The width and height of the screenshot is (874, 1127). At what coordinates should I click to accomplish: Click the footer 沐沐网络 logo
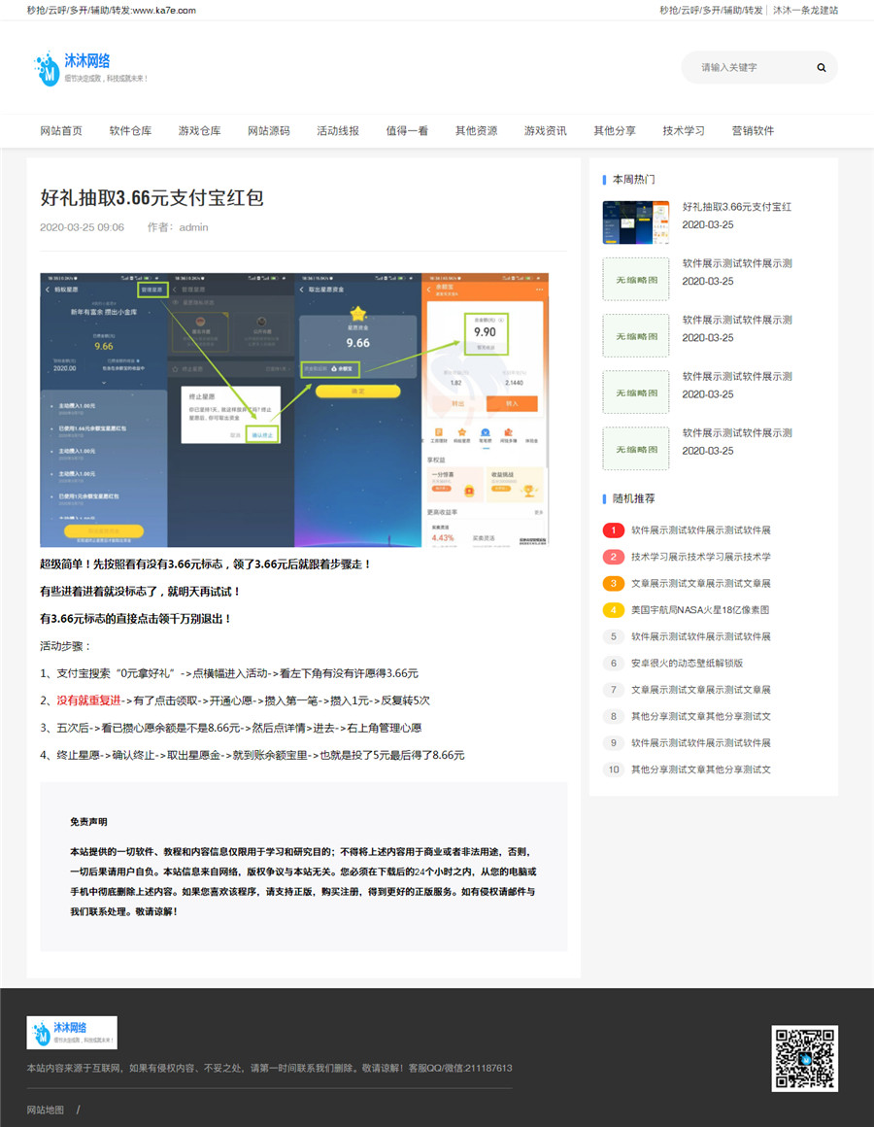pos(72,1032)
